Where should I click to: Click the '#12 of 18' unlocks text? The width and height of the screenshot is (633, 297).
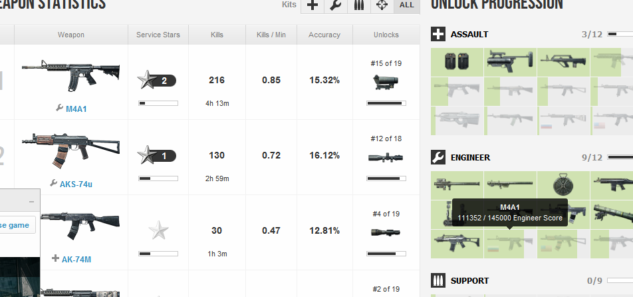point(386,139)
